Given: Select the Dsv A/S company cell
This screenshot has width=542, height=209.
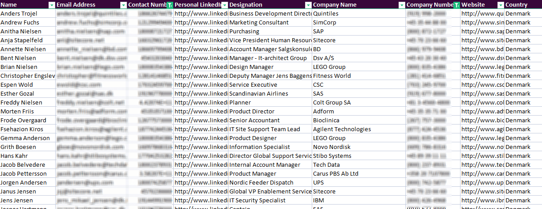Looking at the screenshot, I should (x=359, y=58).
